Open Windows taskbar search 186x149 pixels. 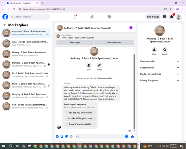click(10, 146)
